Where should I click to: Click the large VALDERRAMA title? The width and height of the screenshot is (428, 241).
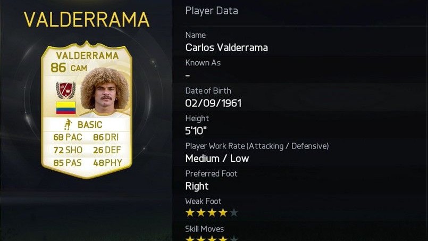(x=87, y=19)
